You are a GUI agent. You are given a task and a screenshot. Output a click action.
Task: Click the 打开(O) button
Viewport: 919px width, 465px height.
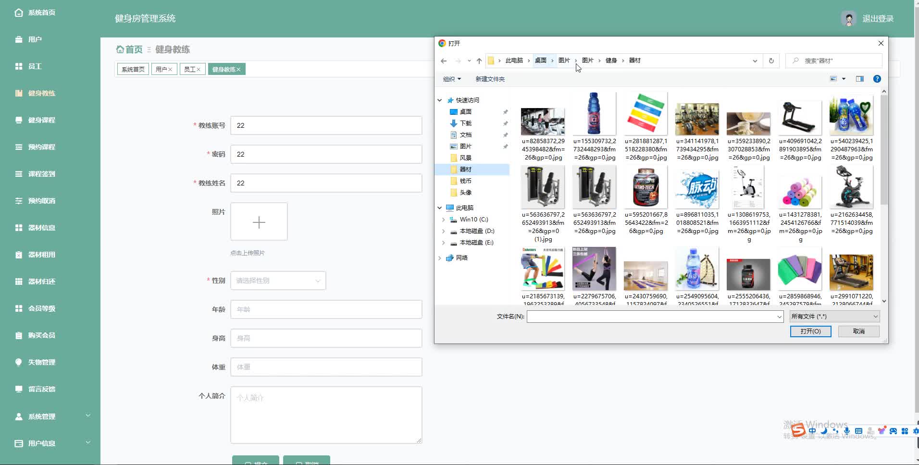pos(810,331)
